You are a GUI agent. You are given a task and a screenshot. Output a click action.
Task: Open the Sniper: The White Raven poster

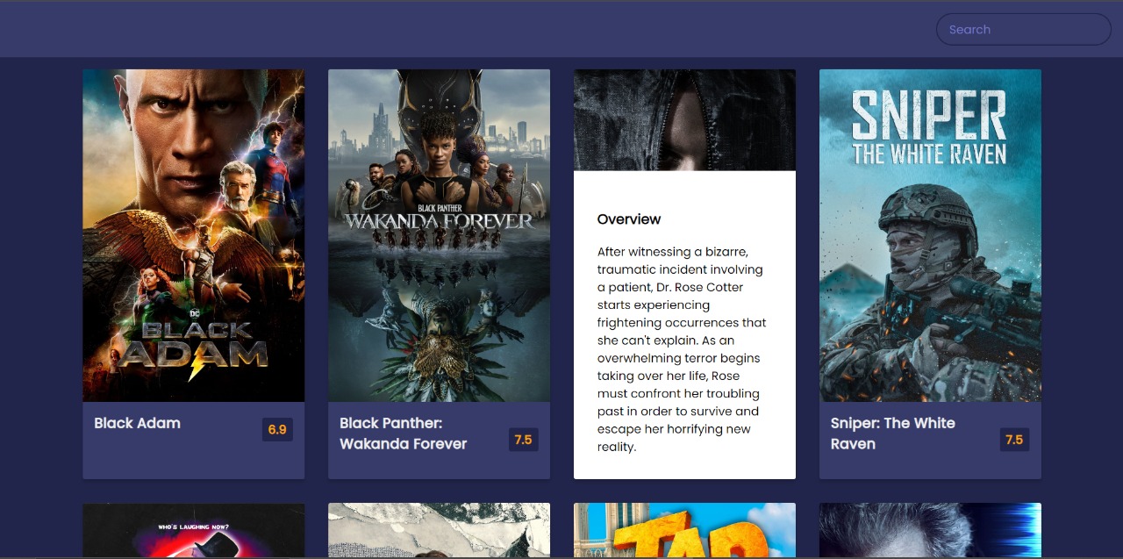[931, 235]
